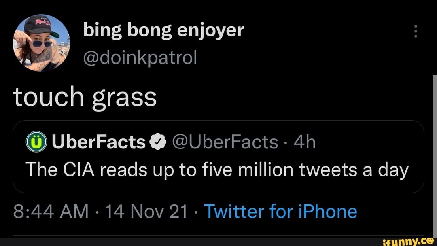The image size is (437, 246).
Task: Select the touch grass tweet text
Action: tap(85, 96)
